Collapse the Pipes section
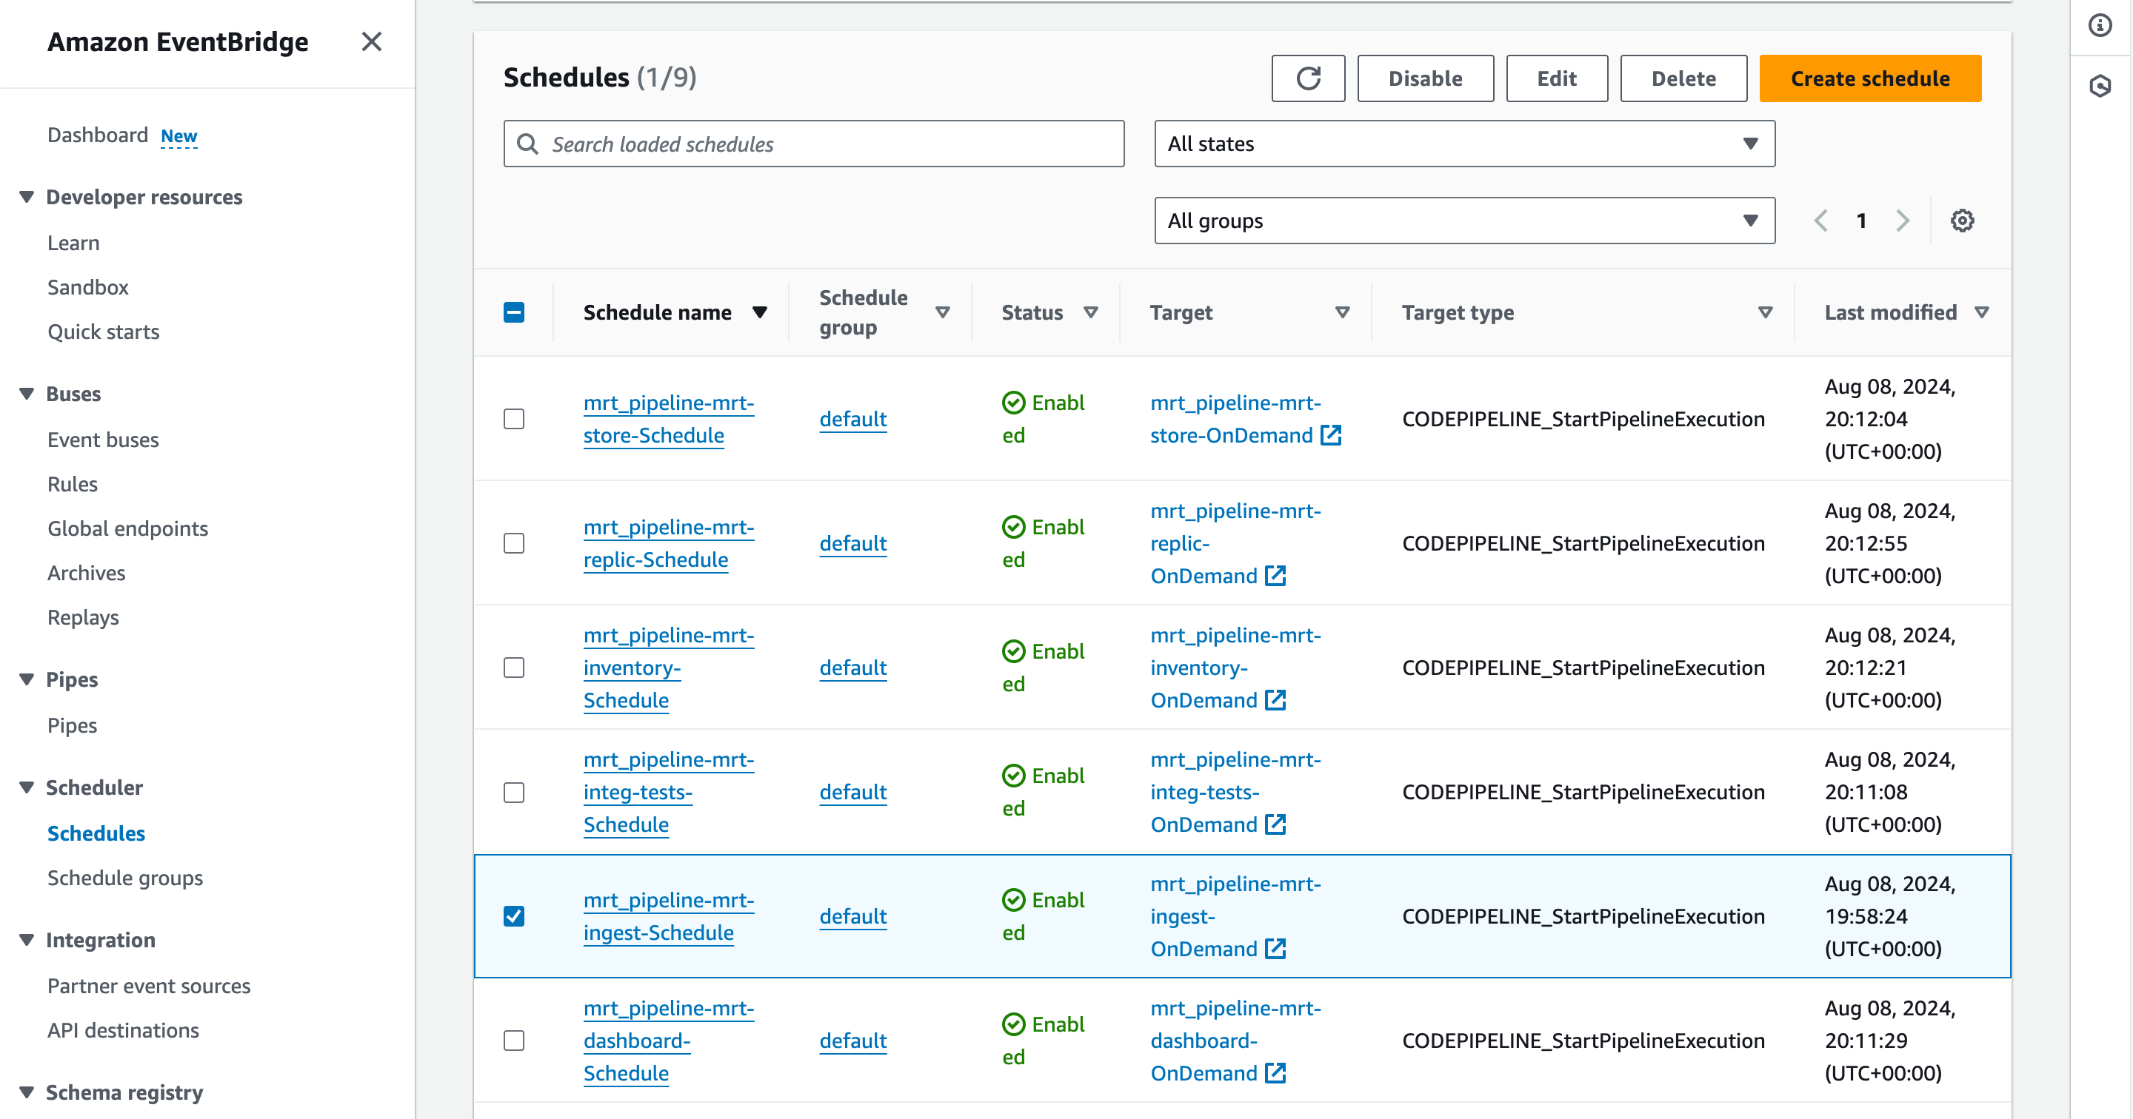 (x=27, y=679)
